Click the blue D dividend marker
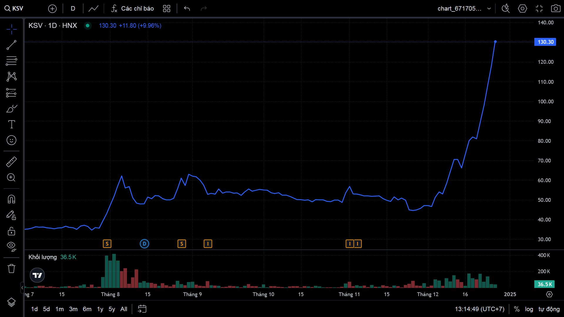The image size is (564, 317). coord(144,244)
